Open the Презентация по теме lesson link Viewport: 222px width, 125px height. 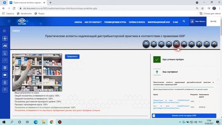(x=171, y=101)
